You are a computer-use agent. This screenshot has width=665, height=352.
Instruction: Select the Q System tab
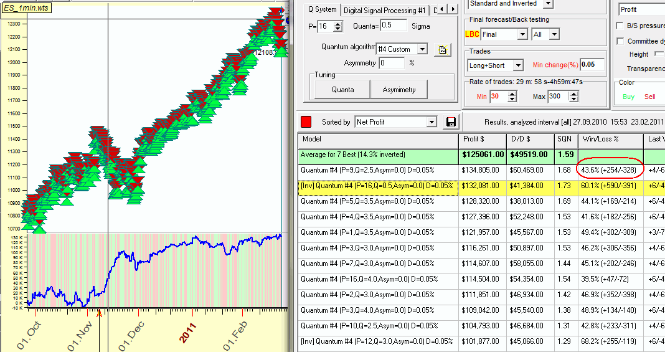[323, 9]
